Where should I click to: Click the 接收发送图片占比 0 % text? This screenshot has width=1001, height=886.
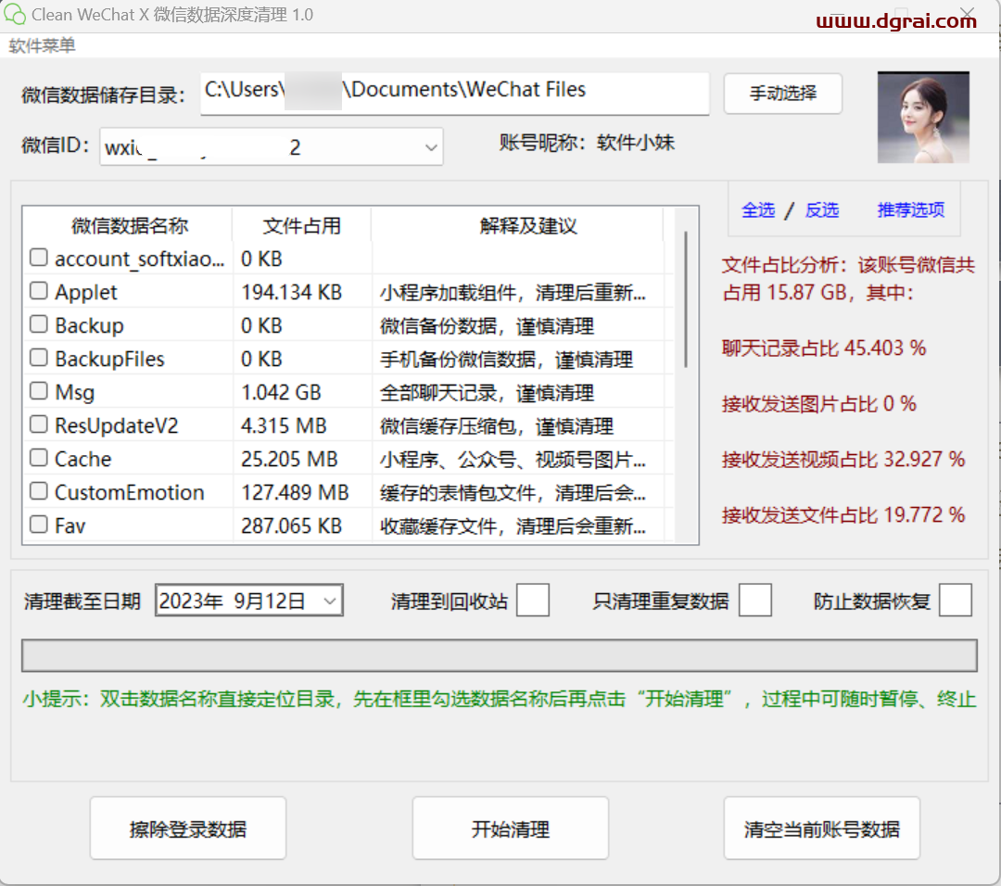point(818,403)
